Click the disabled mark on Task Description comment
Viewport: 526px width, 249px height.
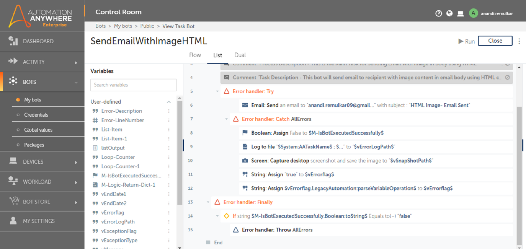coord(507,78)
